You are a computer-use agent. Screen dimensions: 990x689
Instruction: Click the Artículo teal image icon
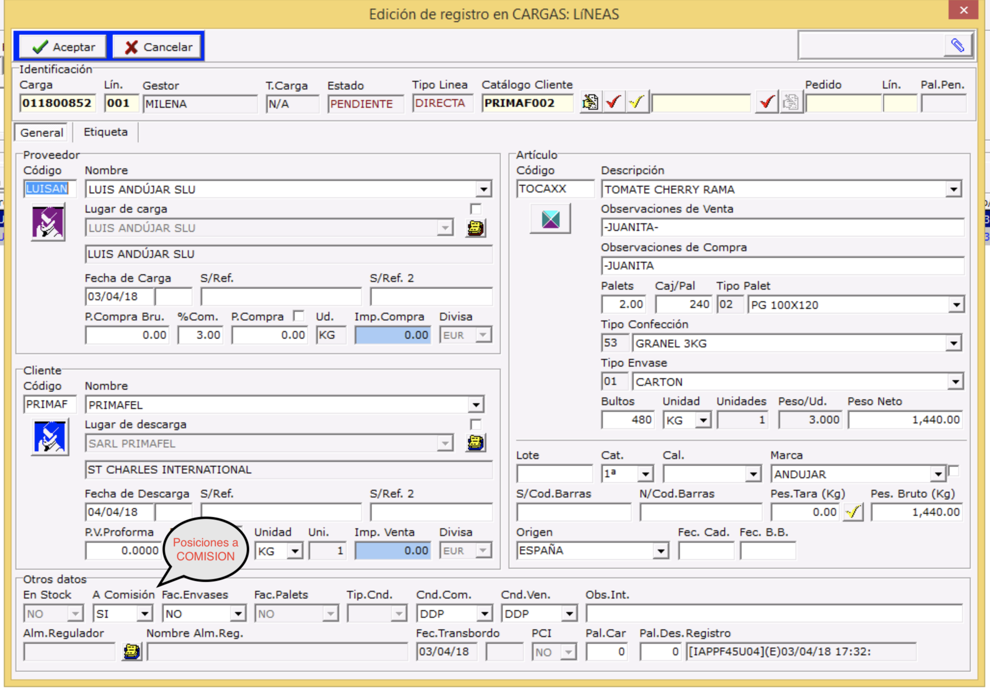pos(550,219)
